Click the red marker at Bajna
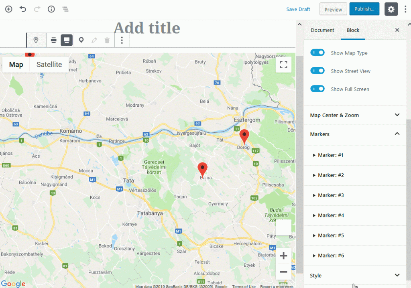The height and width of the screenshot is (288, 411). tap(202, 170)
